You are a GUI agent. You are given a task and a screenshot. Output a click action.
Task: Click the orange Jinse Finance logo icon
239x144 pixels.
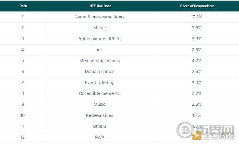[197, 135]
